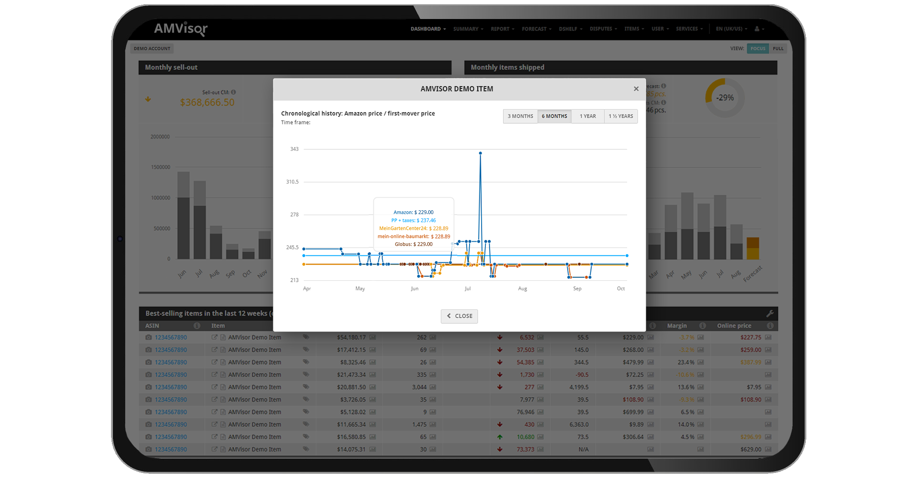Viewport: 914px width, 481px height.
Task: Click the CLOSE button in the dialog
Action: (x=459, y=316)
